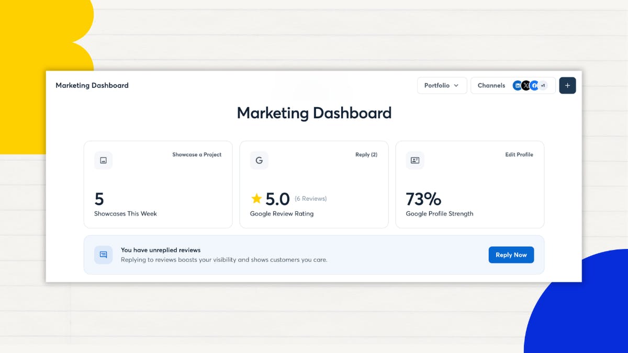Click the Reply Now button
This screenshot has height=353, width=628.
click(x=511, y=255)
